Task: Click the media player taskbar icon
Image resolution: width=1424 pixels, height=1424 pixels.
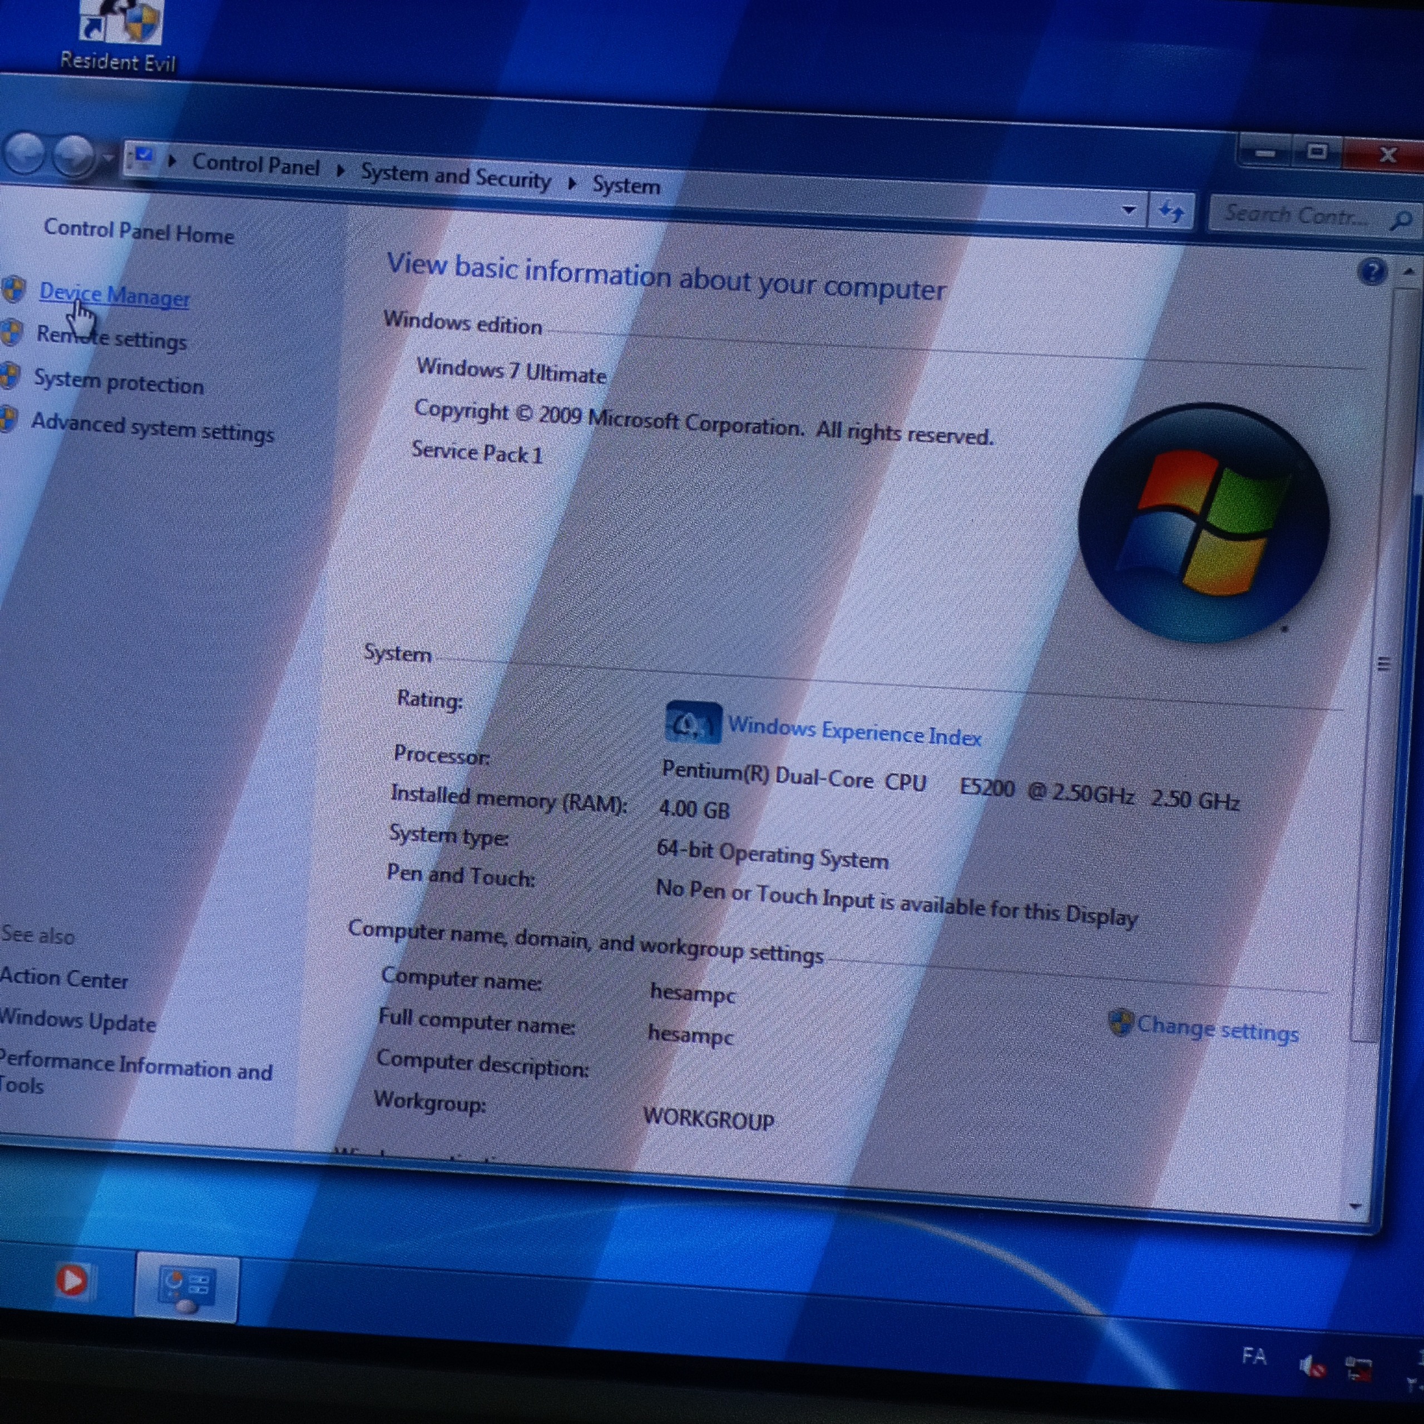Action: tap(72, 1280)
